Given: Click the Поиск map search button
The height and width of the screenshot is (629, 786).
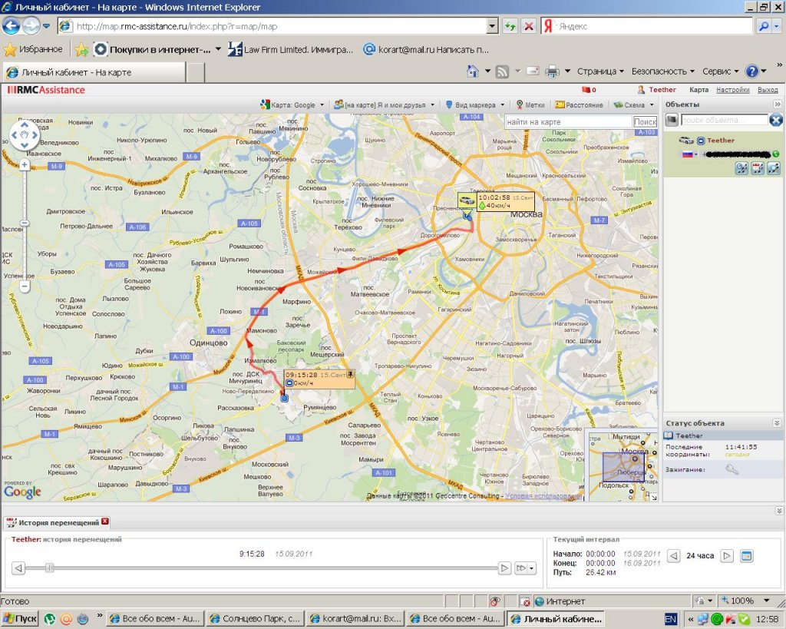Looking at the screenshot, I should point(645,122).
